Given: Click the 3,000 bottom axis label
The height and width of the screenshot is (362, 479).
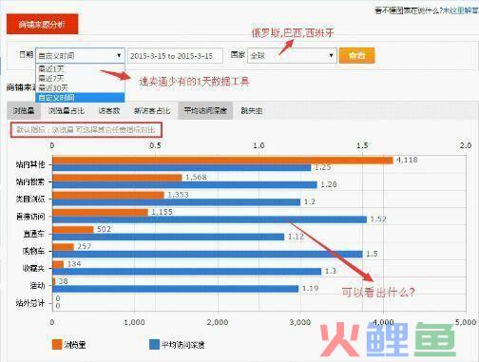Looking at the screenshot, I should click(300, 322).
